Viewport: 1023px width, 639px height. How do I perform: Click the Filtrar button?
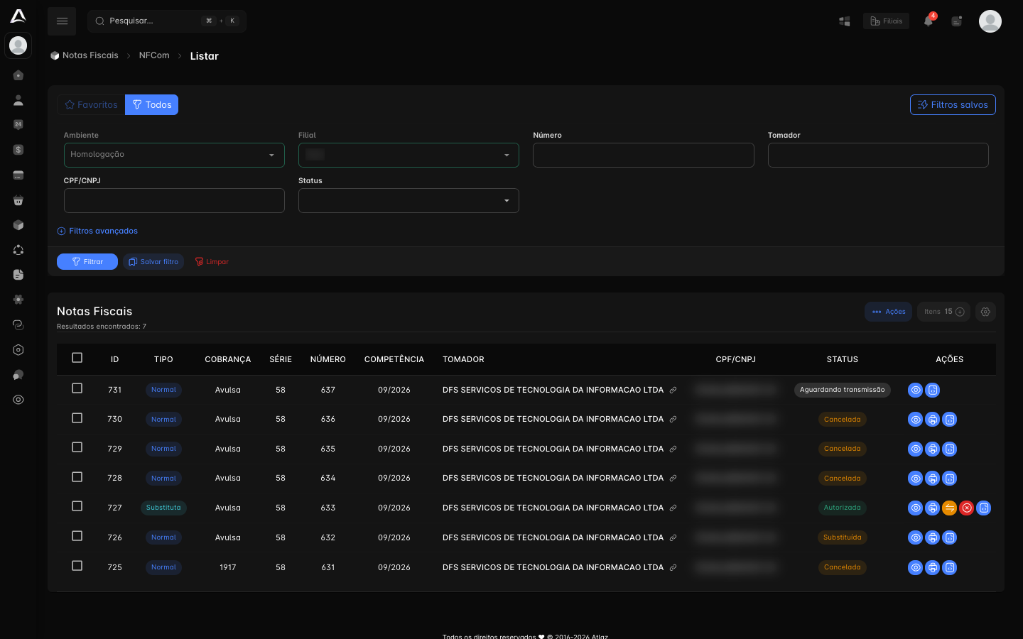coord(87,262)
